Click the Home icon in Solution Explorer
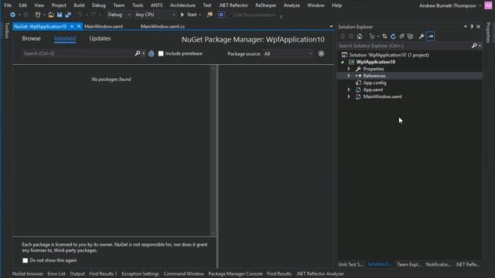This screenshot has width=495, height=278. (x=360, y=36)
